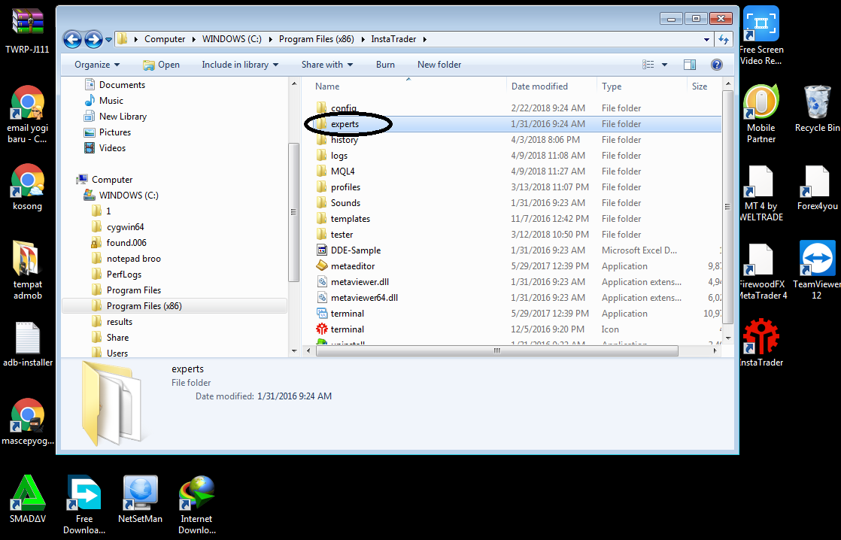This screenshot has width=841, height=540.
Task: Open the Share with dropdown
Action: coord(327,65)
